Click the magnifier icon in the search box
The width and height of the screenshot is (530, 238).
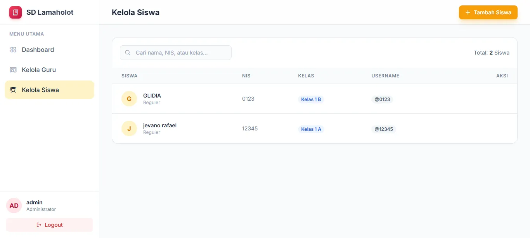[x=128, y=53]
